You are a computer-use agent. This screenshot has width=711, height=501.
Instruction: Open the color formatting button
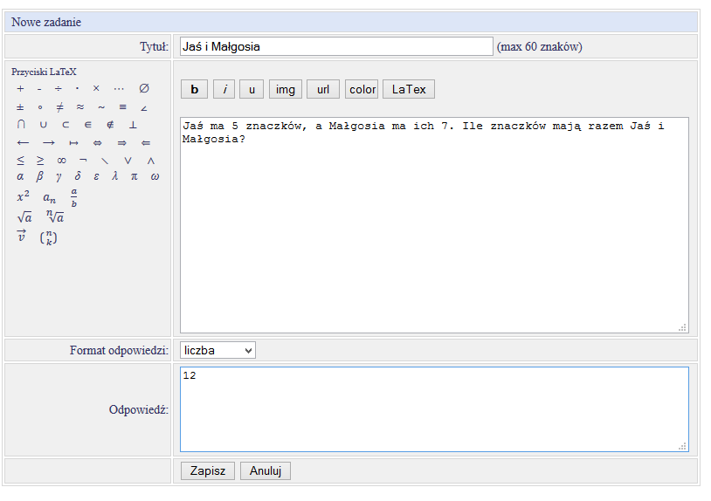[x=362, y=89]
